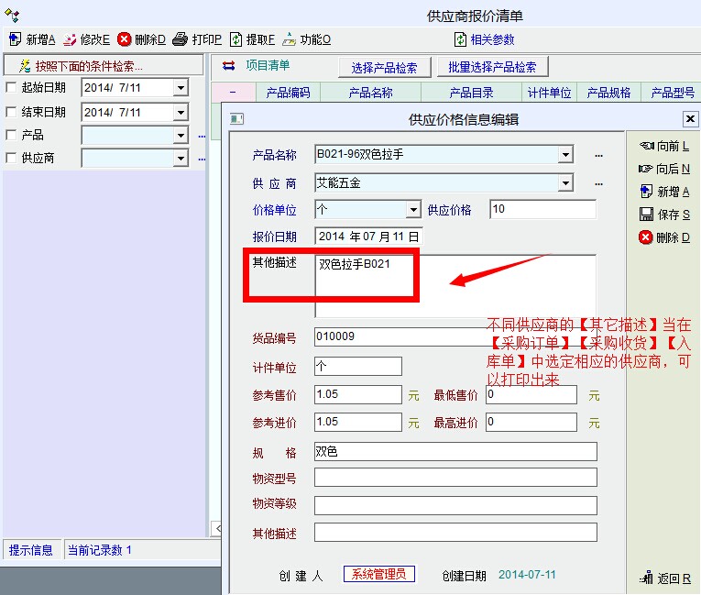Click the 新增A add icon in toolbar
This screenshot has height=595, width=701.
click(15, 39)
